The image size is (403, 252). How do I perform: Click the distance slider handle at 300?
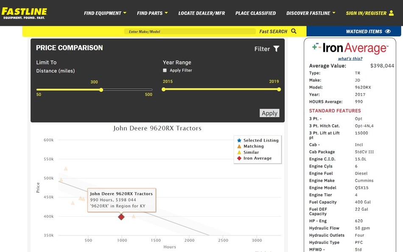pos(101,90)
